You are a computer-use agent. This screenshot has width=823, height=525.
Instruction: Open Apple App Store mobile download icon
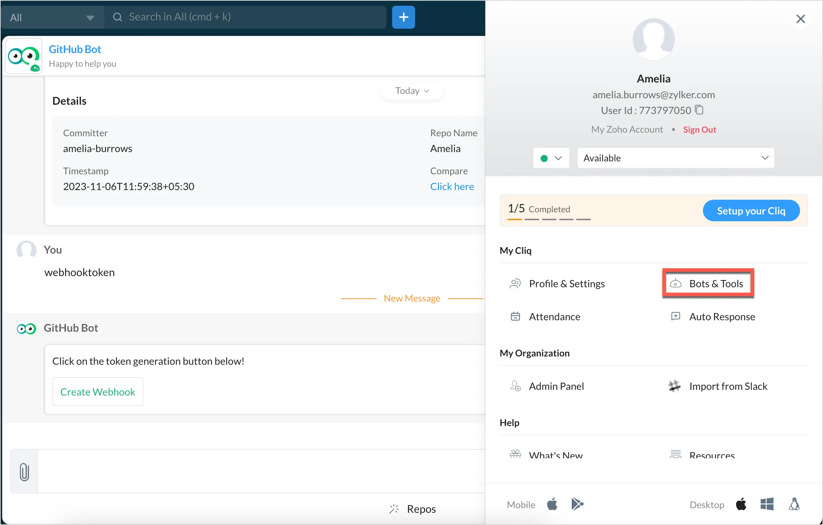click(x=552, y=504)
